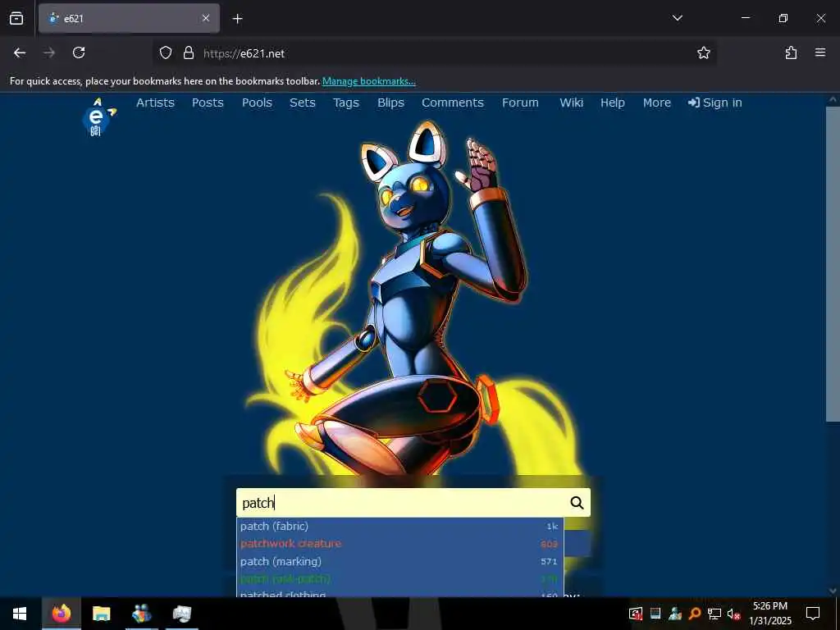This screenshot has height=630, width=840.
Task: Click the URL address bar
Action: click(435, 53)
